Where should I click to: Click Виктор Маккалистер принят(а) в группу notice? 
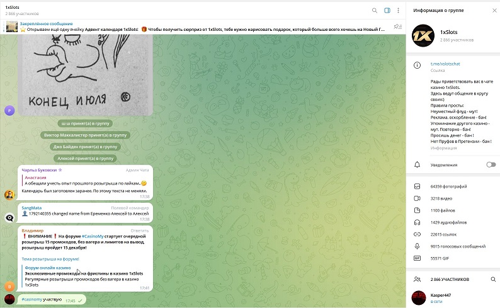tap(85, 135)
